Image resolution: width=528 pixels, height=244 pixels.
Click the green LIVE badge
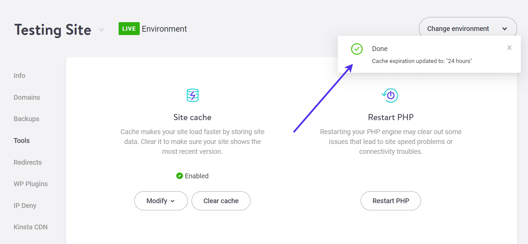129,29
